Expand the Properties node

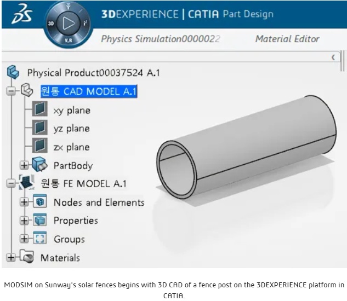[24, 221]
